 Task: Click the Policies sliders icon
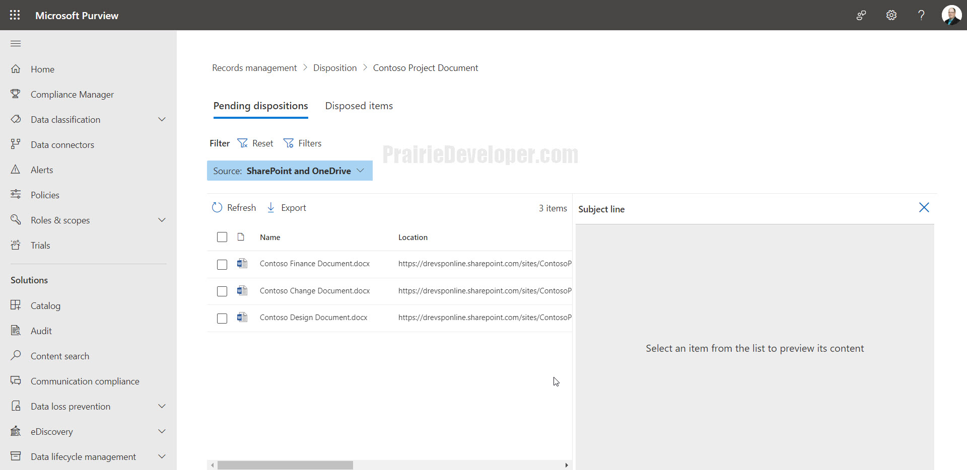point(16,195)
